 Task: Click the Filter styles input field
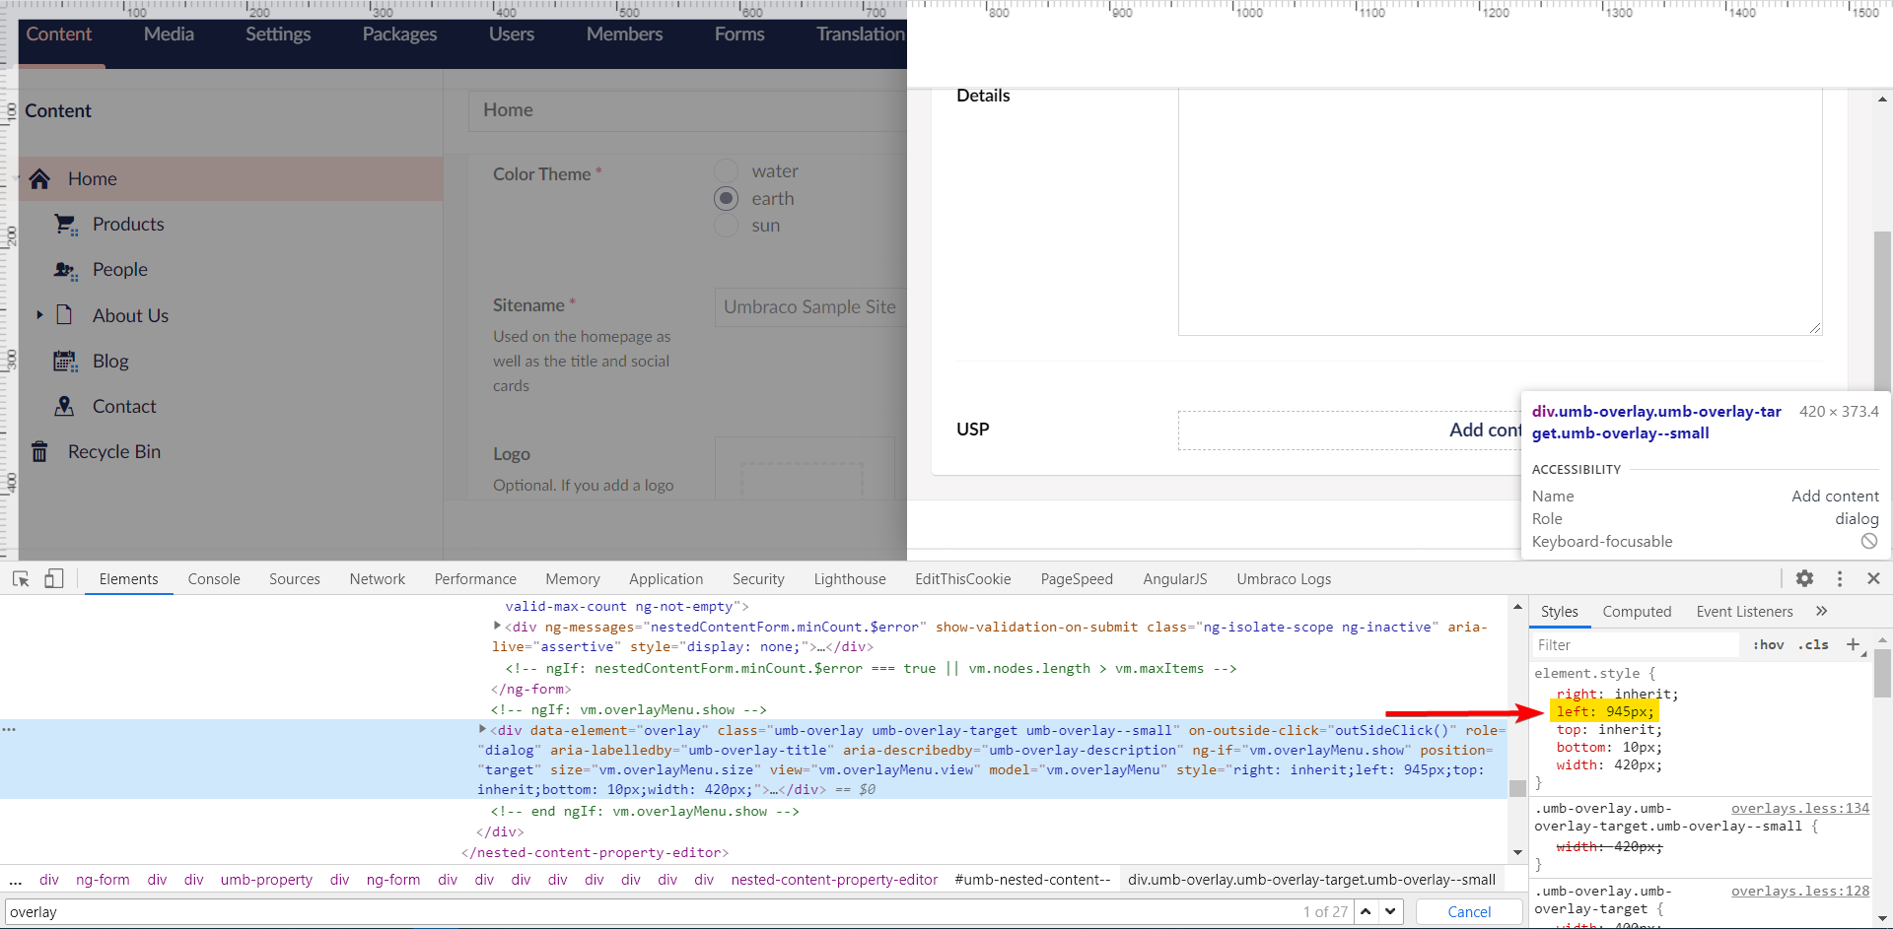1627,644
